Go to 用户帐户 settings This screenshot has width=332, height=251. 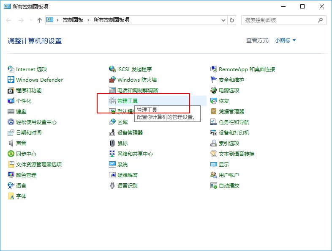point(229,175)
